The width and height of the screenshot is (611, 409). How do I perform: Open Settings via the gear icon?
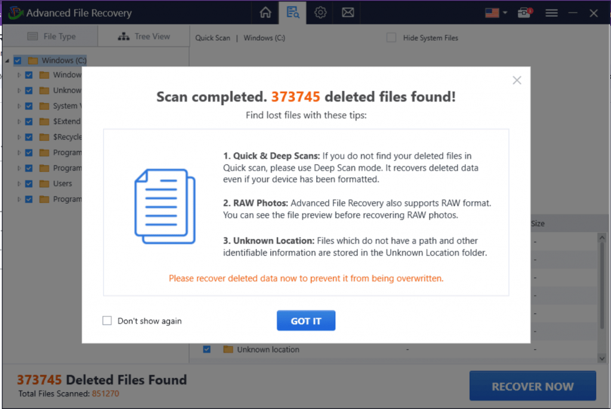tap(320, 12)
